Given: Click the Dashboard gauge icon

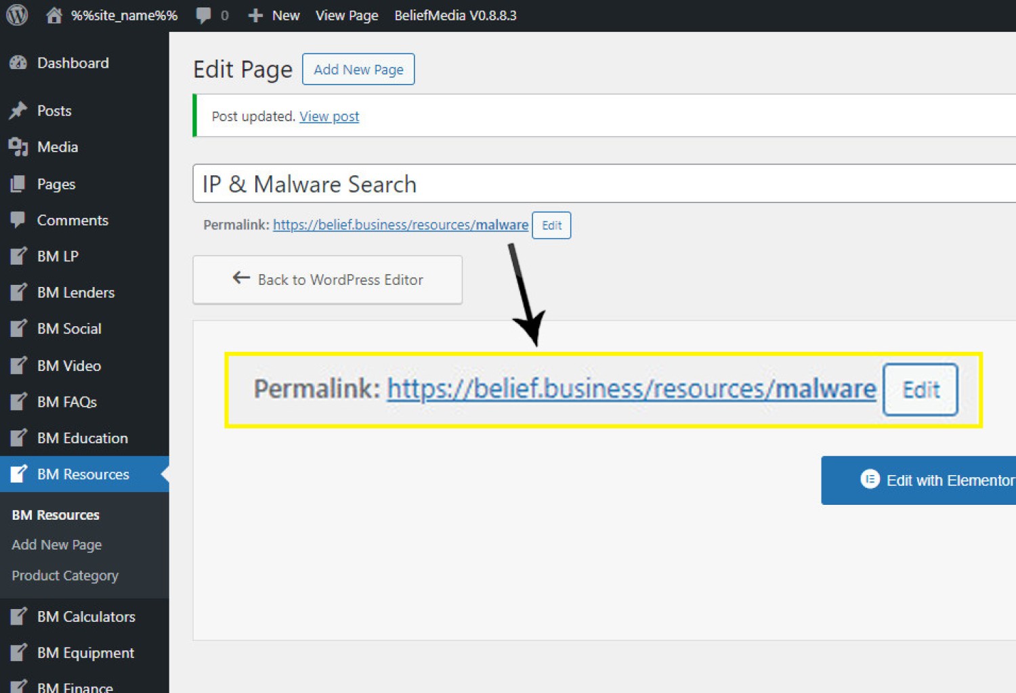Looking at the screenshot, I should click(18, 63).
